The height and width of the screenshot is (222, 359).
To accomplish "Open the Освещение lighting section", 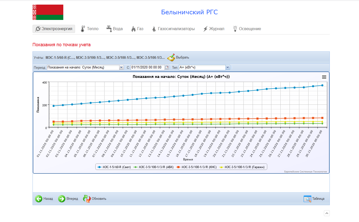I will [x=247, y=29].
